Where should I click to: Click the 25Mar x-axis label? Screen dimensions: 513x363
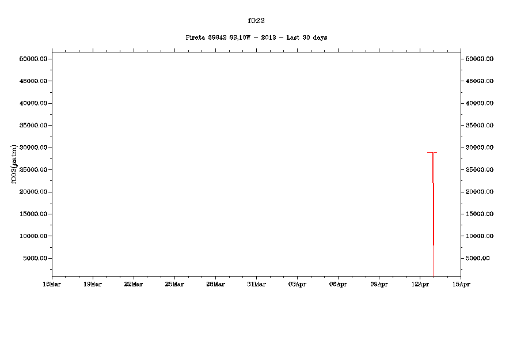174,283
